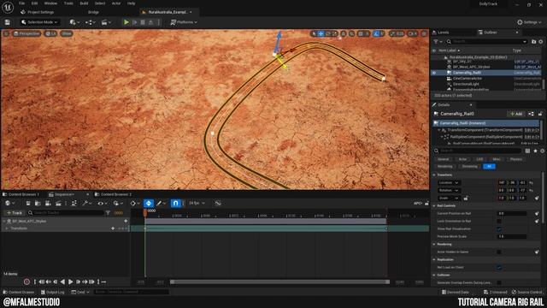Enable Lock Orientation to Rail checkbox
Viewport: 547px width, 308px height.
tap(499, 221)
